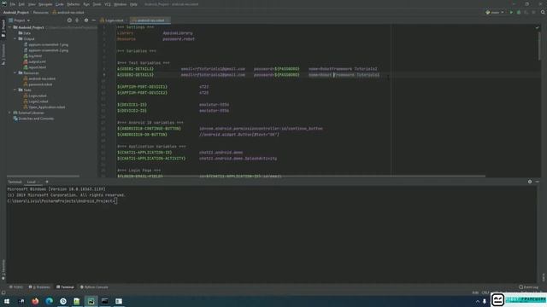This screenshot has width=547, height=307.
Task: Open the Project view dropdown
Action: point(20,20)
